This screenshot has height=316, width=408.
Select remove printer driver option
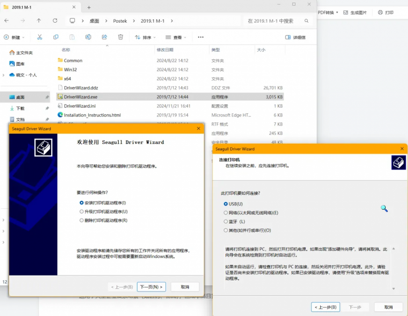pyautogui.click(x=103, y=221)
